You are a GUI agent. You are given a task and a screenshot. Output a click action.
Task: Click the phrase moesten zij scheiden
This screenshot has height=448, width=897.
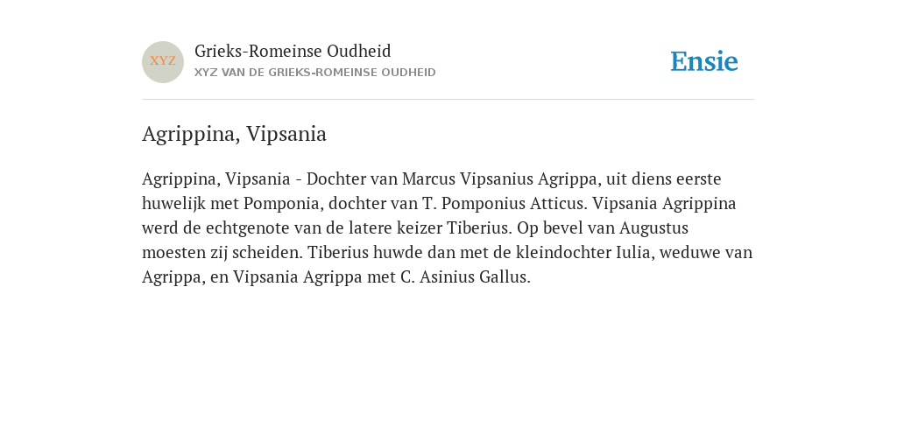pos(222,253)
